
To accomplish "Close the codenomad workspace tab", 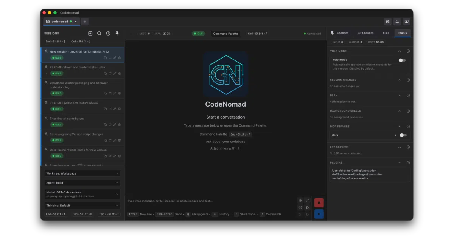I will [76, 22].
